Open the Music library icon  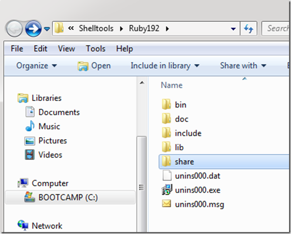click(x=30, y=127)
